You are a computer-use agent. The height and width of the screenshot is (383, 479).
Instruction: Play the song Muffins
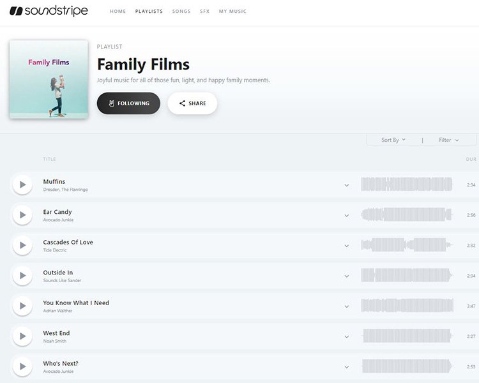(22, 184)
